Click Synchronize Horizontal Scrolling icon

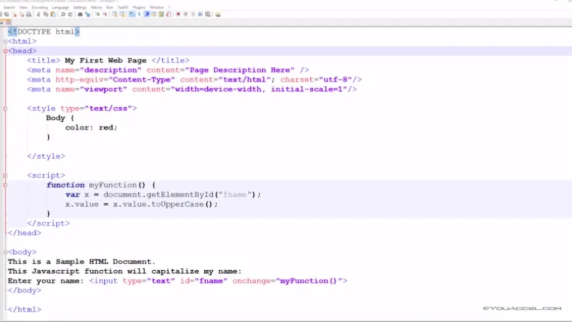[122, 14]
